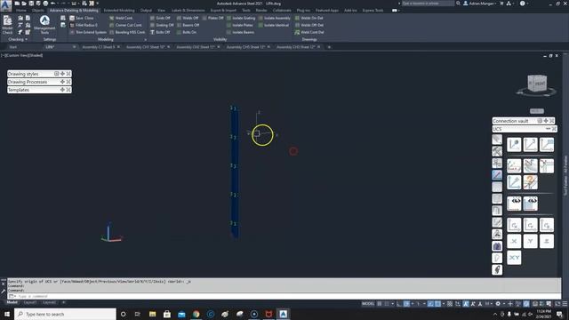Screen dimensions: 569x320
Task: Click the X axis UCS button
Action: (x=514, y=241)
